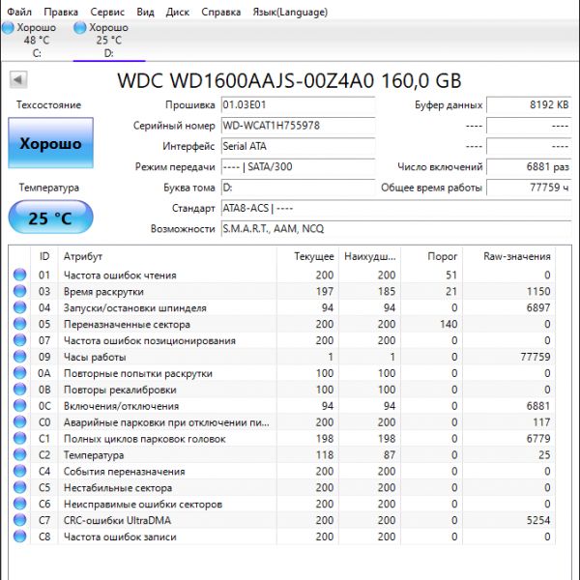This screenshot has height=580, width=580.
Task: Click the Общее время работы value 77759 ч
Action: 529,188
